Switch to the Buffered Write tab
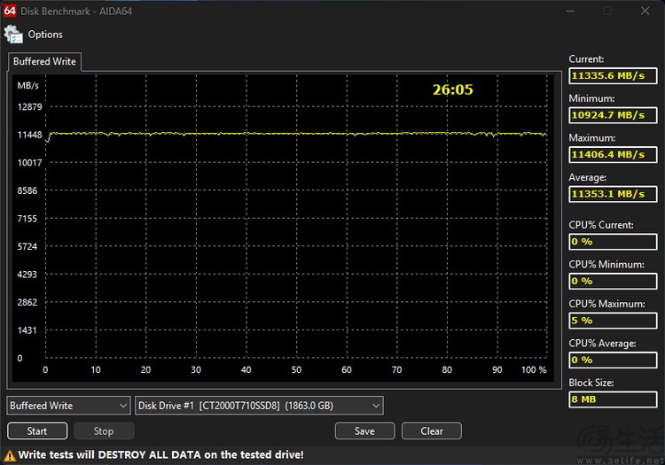This screenshot has width=665, height=465. point(44,62)
